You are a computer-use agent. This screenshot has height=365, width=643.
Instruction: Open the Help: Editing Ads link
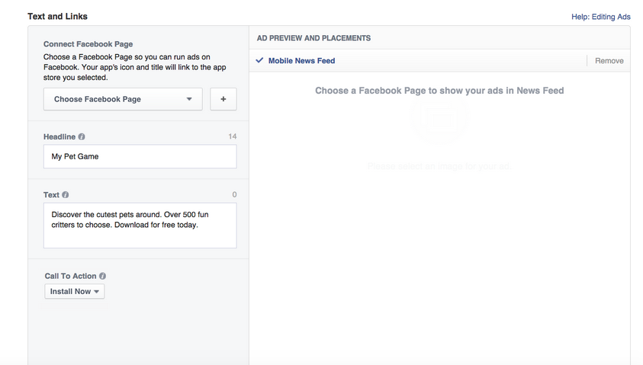pyautogui.click(x=600, y=17)
